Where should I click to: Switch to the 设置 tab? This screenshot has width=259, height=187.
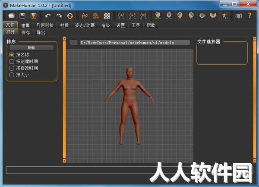120,25
